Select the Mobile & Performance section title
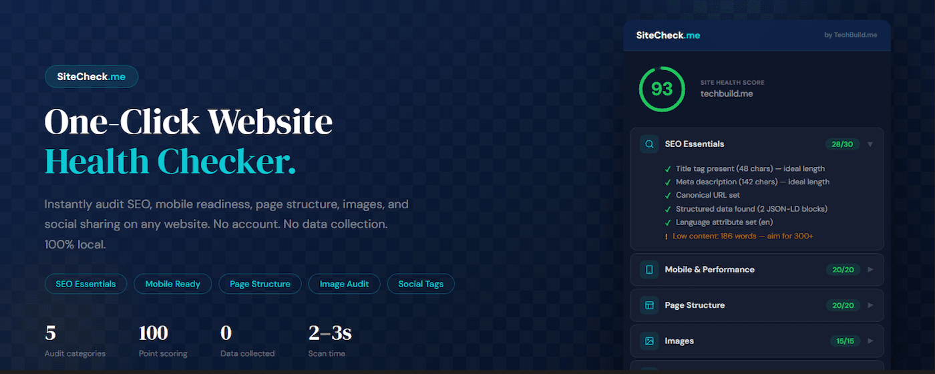 [x=710, y=270]
